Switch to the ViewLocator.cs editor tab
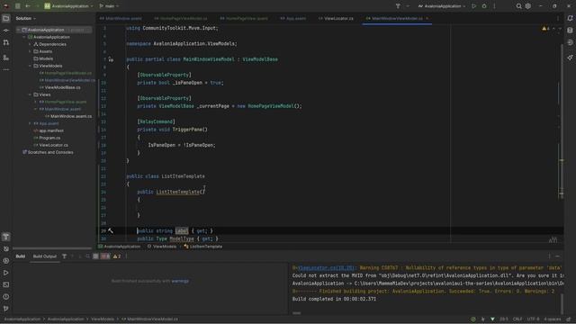Viewport: 576px width, 324px height. click(x=336, y=18)
